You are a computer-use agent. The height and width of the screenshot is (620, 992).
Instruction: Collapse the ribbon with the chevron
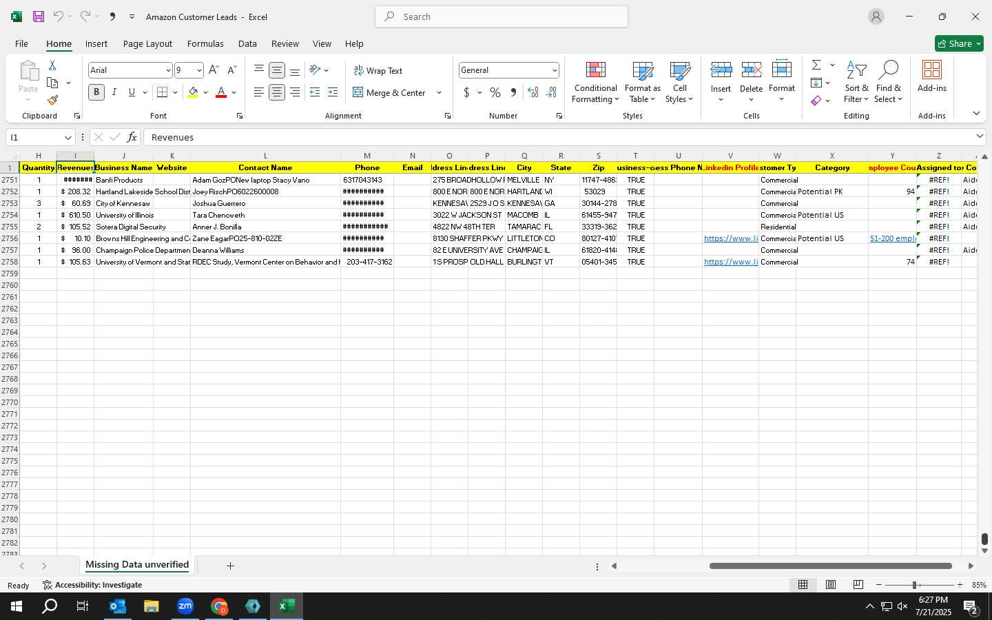[x=976, y=114]
